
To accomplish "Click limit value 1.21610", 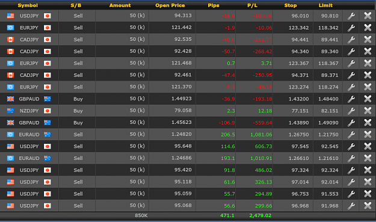I will pos(328,158).
